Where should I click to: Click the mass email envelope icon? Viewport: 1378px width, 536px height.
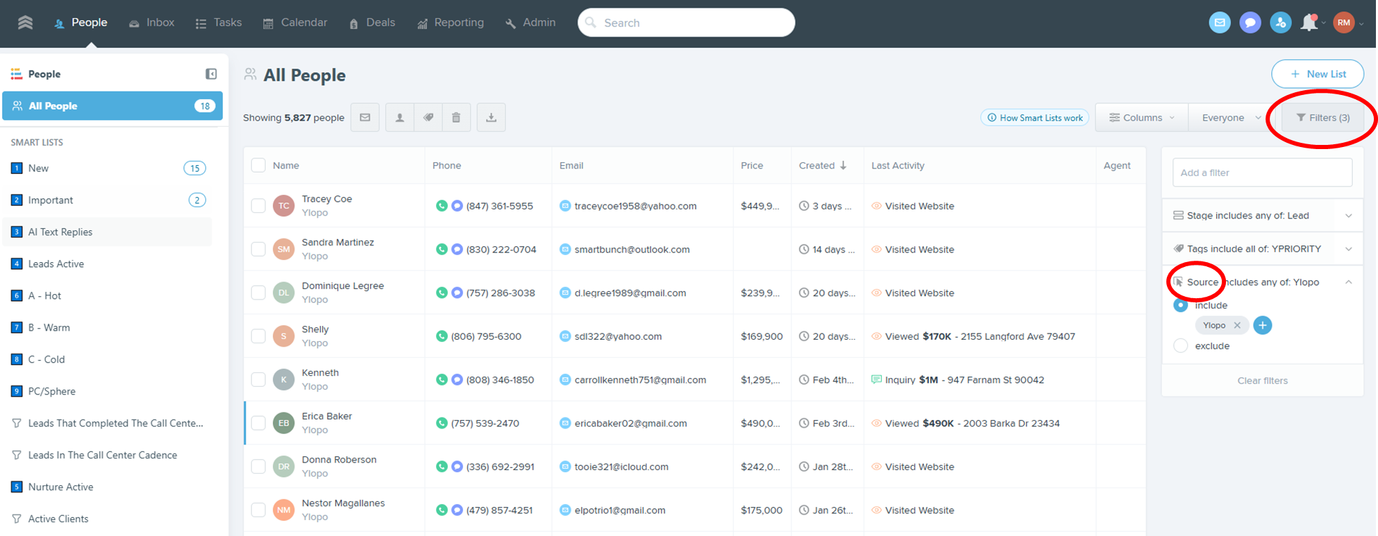(x=365, y=117)
